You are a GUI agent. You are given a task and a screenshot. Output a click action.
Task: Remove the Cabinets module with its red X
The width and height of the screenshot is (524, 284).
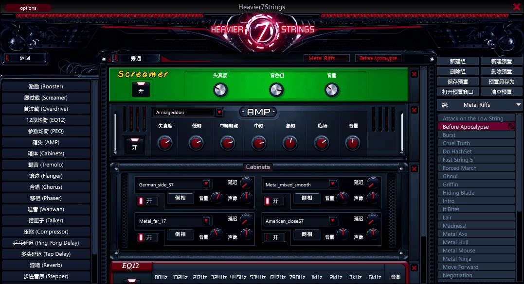click(414, 168)
